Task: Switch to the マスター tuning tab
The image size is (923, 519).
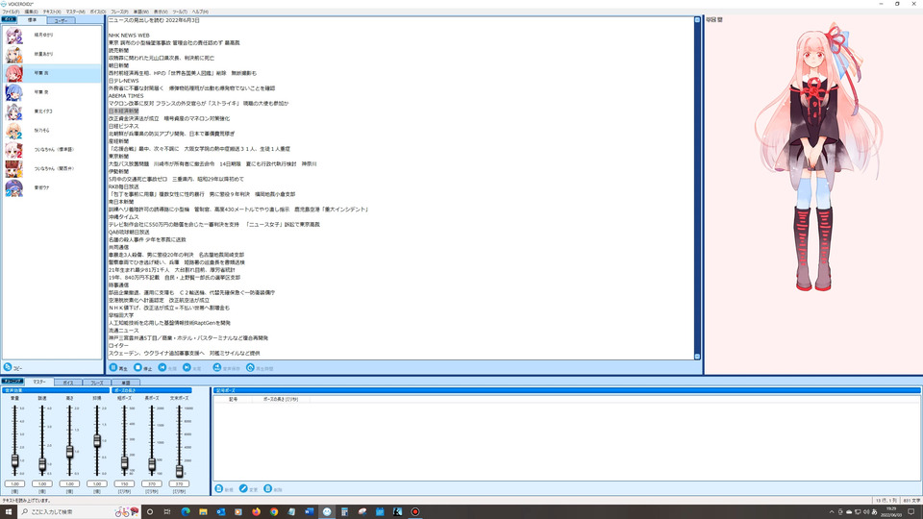Action: coord(39,382)
